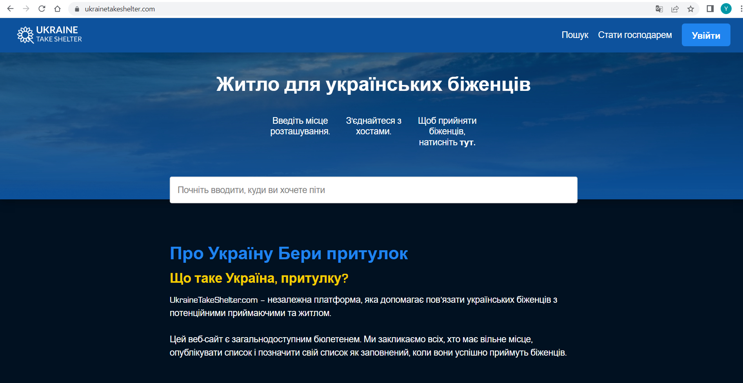Viewport: 743px width, 383px height.
Task: Click text 'Введіть місце розташування.'
Action: point(300,126)
